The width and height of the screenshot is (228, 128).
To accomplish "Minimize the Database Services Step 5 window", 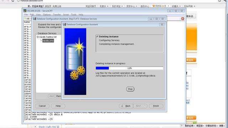I will (x=151, y=19).
